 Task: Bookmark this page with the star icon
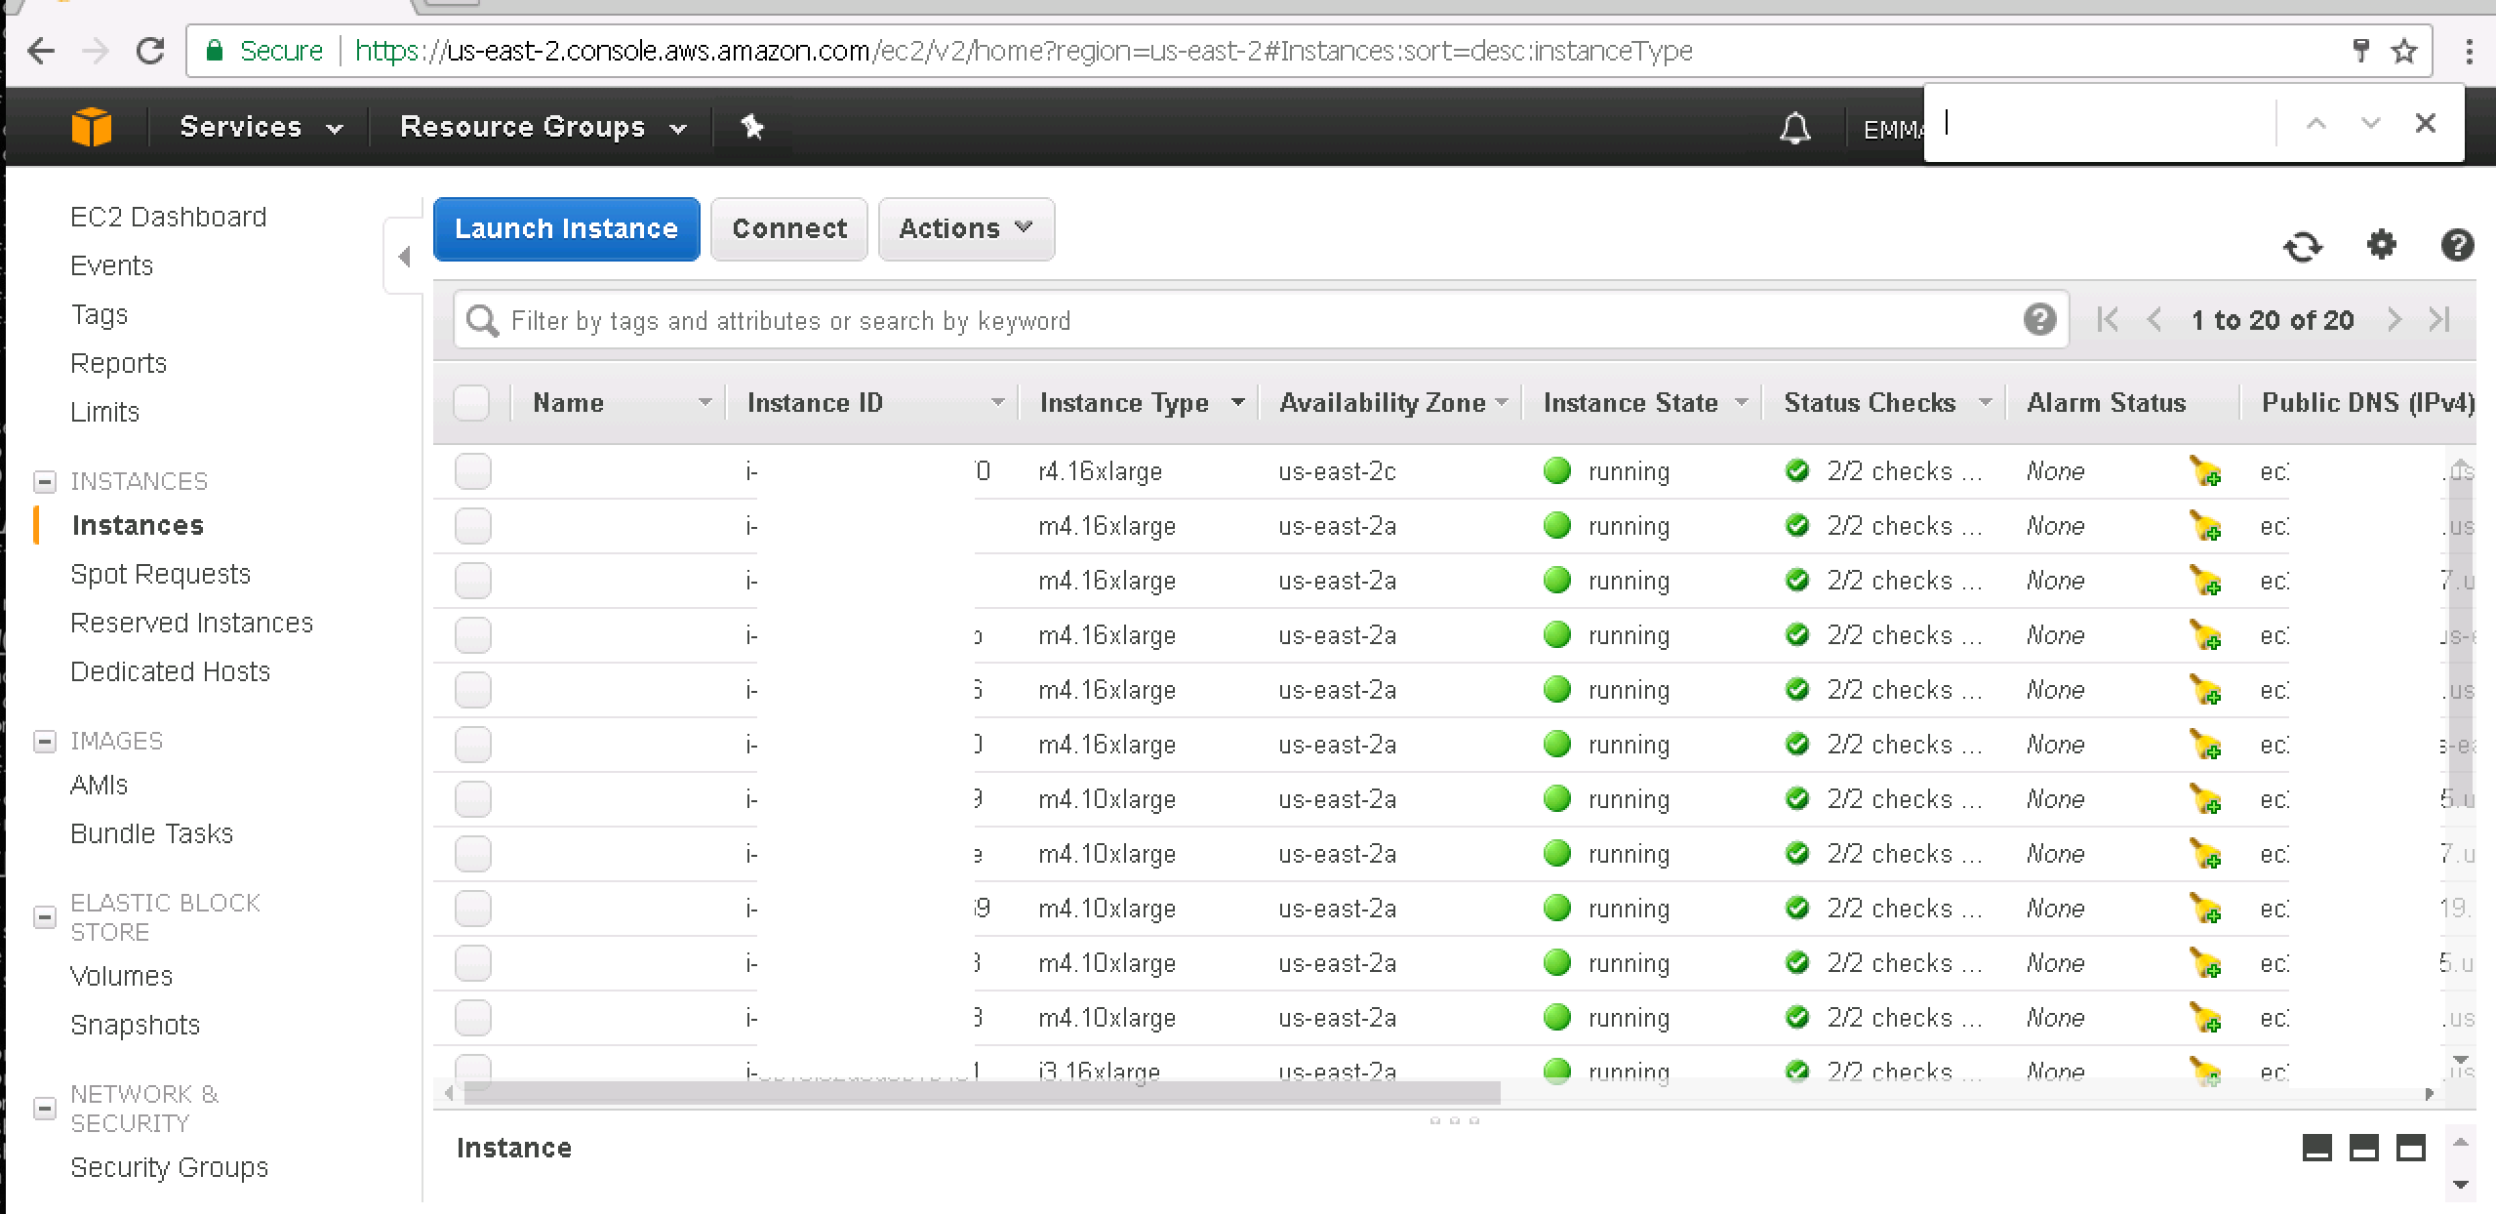click(x=2404, y=51)
